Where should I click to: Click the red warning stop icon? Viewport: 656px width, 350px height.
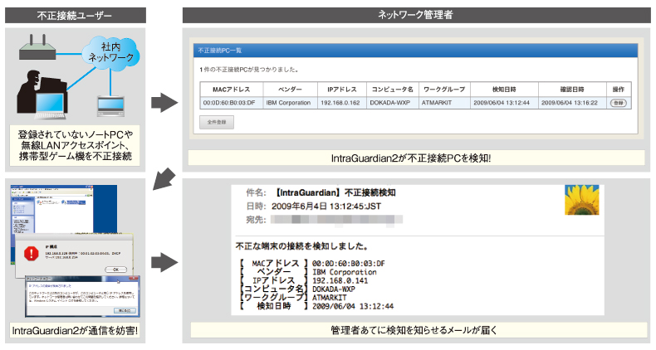[31, 253]
